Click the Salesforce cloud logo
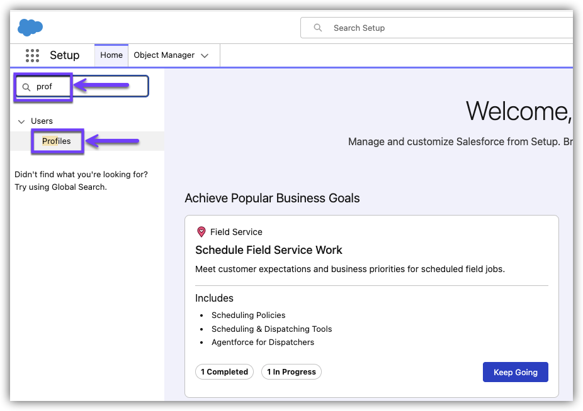This screenshot has width=583, height=411. click(30, 28)
